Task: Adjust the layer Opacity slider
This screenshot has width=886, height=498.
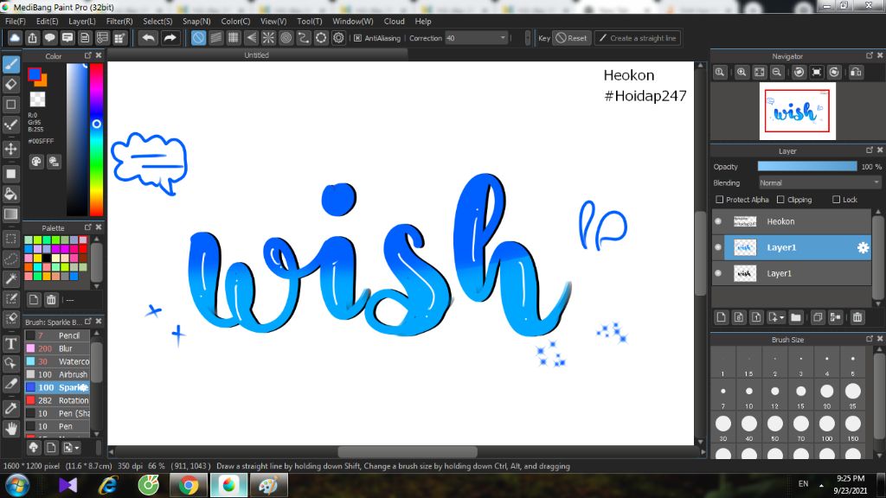Action: 807,167
